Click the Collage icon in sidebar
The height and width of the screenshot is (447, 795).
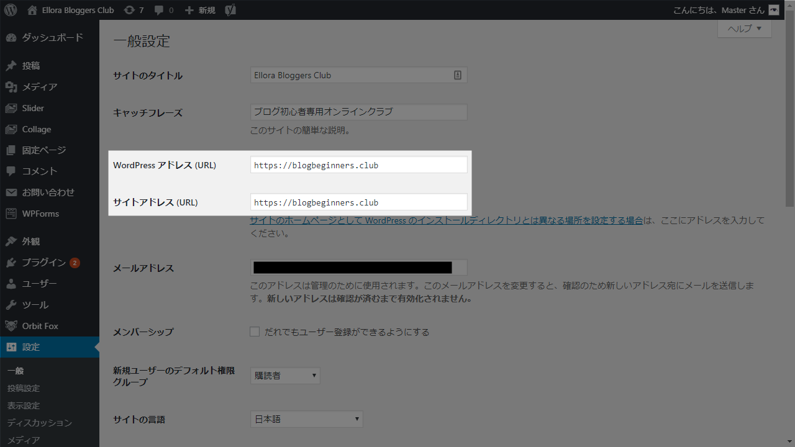(11, 129)
